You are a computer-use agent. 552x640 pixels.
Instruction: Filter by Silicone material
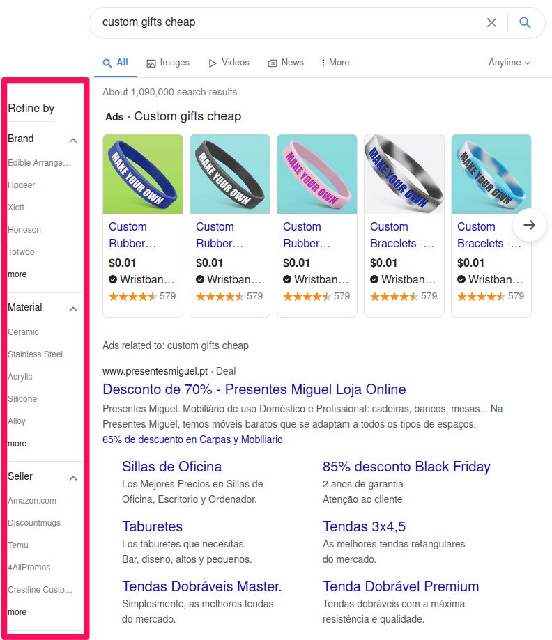pos(22,399)
